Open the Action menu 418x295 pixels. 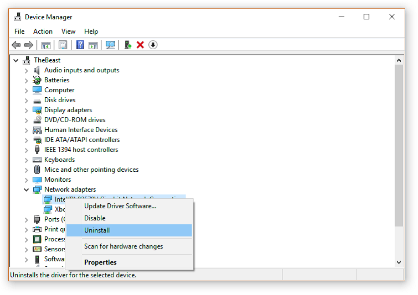pyautogui.click(x=43, y=31)
